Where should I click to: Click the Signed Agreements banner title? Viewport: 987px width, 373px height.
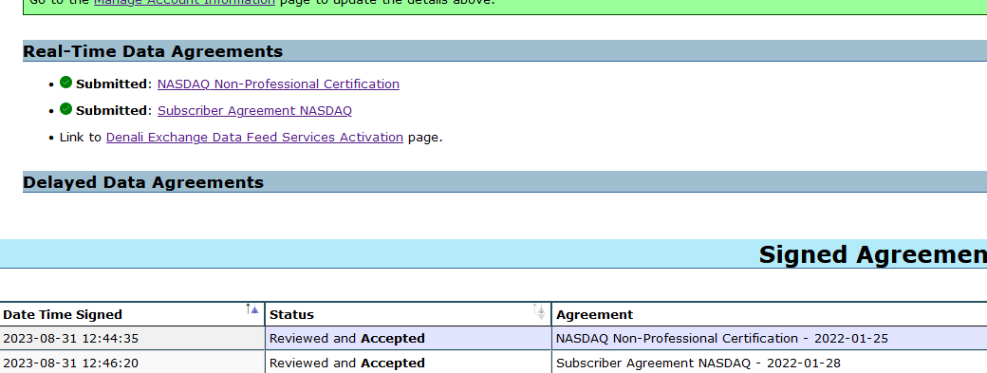click(x=872, y=254)
